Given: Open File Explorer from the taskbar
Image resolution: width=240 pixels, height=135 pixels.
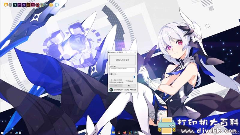Looking at the screenshot, I should tap(113, 133).
